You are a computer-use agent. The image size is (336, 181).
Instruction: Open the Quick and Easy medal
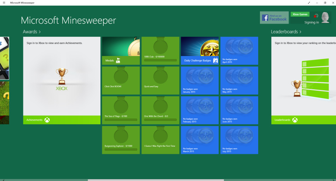pyautogui.click(x=160, y=80)
